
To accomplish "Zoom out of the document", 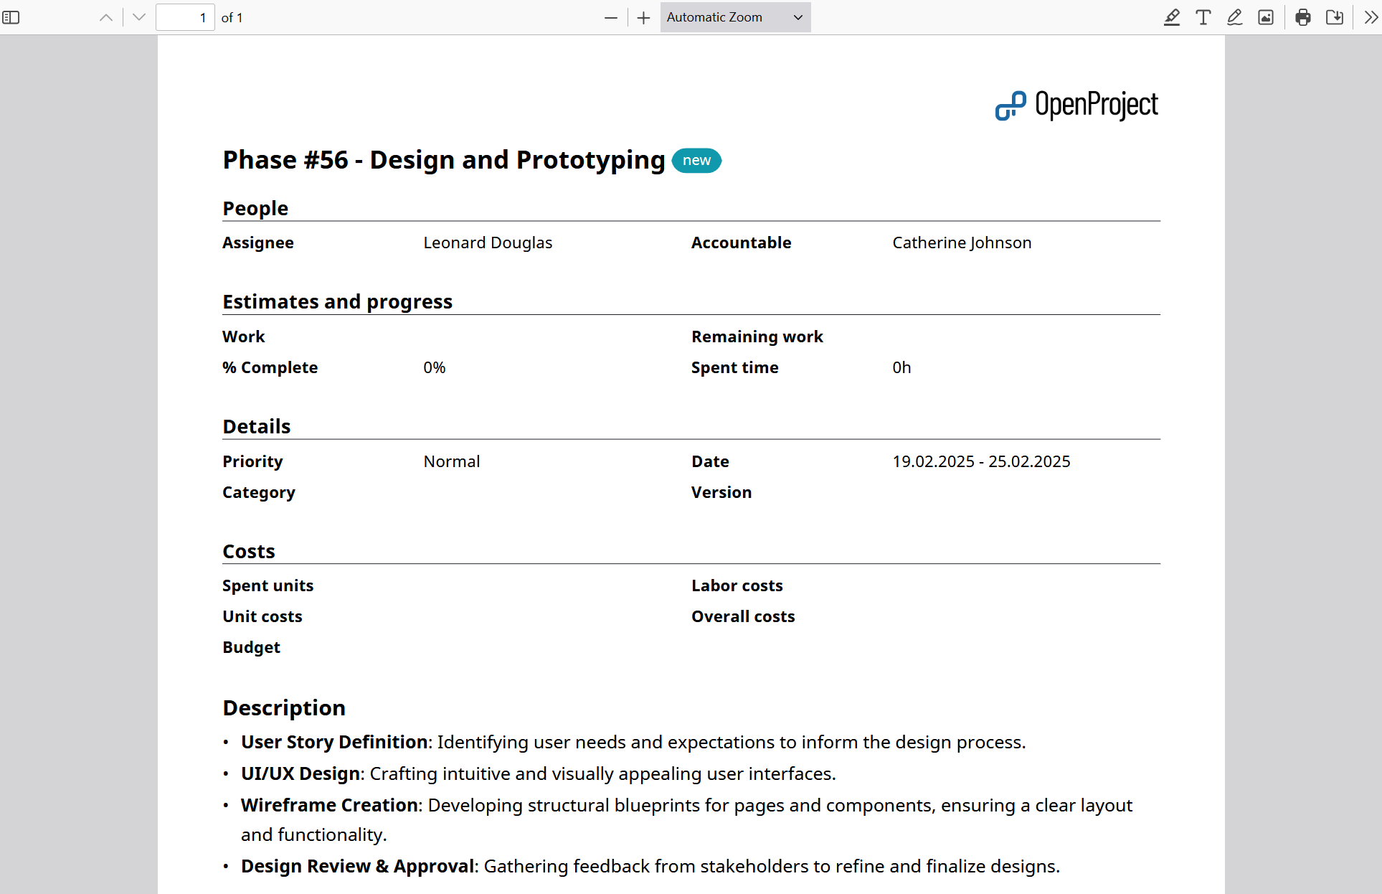I will [610, 17].
